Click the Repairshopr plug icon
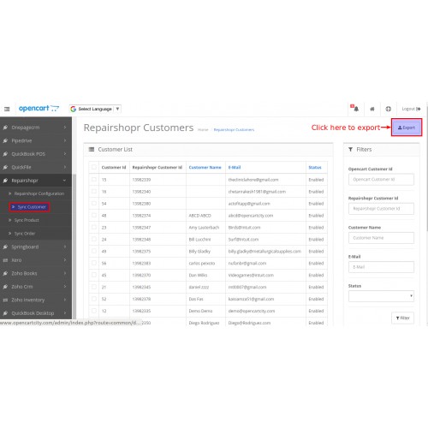Screen dimensions: 428x428 5,181
